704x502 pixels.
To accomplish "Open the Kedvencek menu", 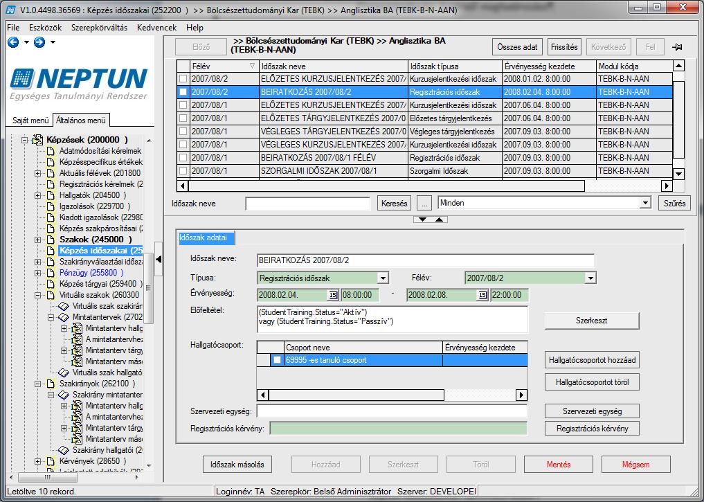I will click(156, 28).
